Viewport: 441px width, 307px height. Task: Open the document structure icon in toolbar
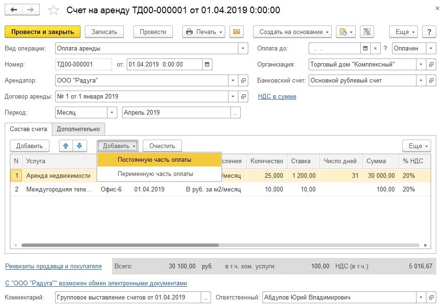(367, 32)
